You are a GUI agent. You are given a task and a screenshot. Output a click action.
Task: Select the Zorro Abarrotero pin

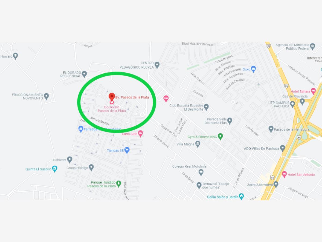pyautogui.click(x=276, y=184)
